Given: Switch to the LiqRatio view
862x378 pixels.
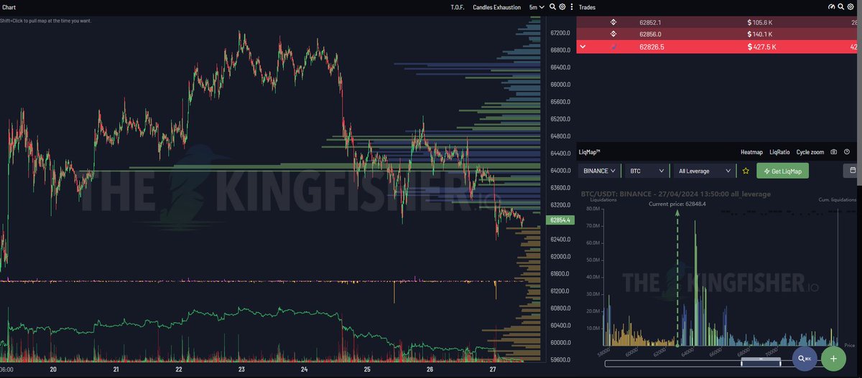Looking at the screenshot, I should coord(779,152).
